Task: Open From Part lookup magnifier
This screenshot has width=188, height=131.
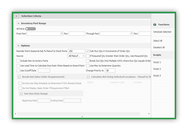Action: pyautogui.click(x=62, y=34)
